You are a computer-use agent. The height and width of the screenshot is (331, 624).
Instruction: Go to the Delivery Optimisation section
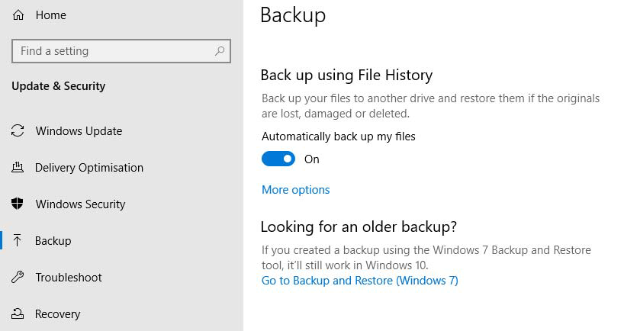coord(89,168)
